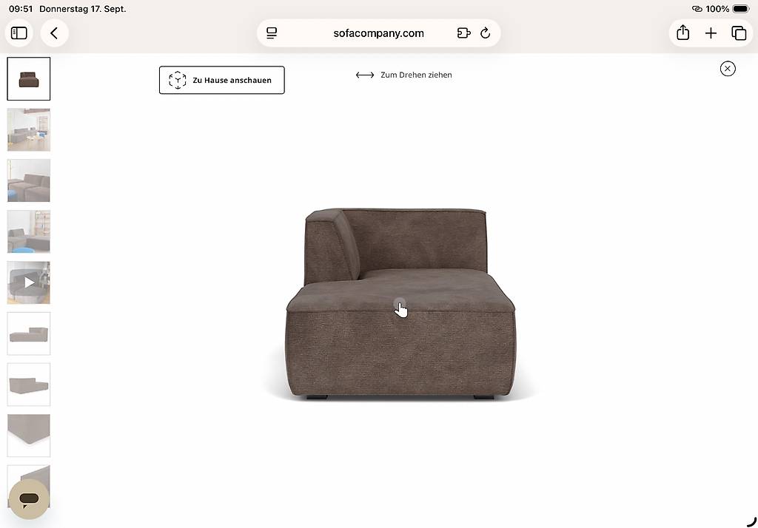Go back to the previous page
758x528 pixels.
(54, 33)
